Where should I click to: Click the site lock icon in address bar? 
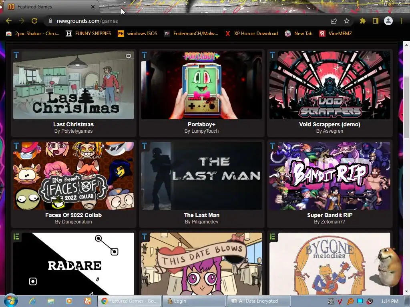click(50, 21)
